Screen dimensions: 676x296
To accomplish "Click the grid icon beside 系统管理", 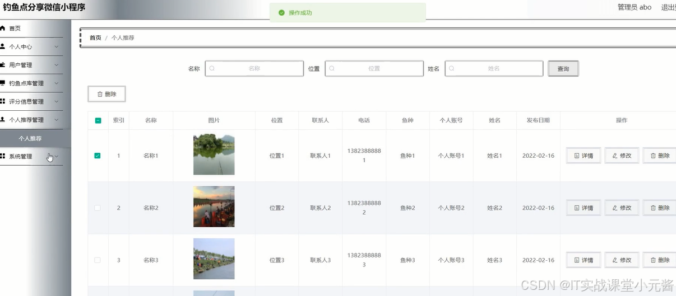I will (3, 156).
